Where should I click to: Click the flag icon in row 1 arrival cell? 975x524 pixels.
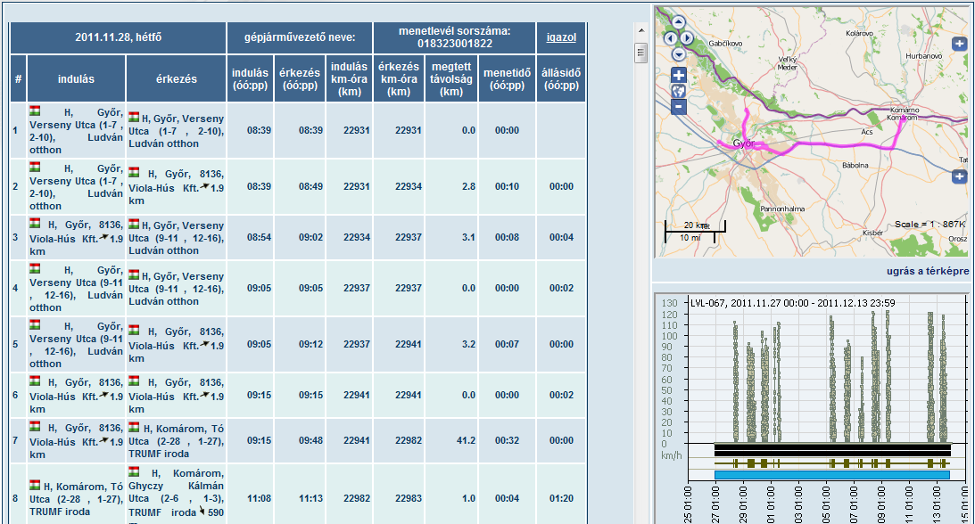click(x=134, y=117)
